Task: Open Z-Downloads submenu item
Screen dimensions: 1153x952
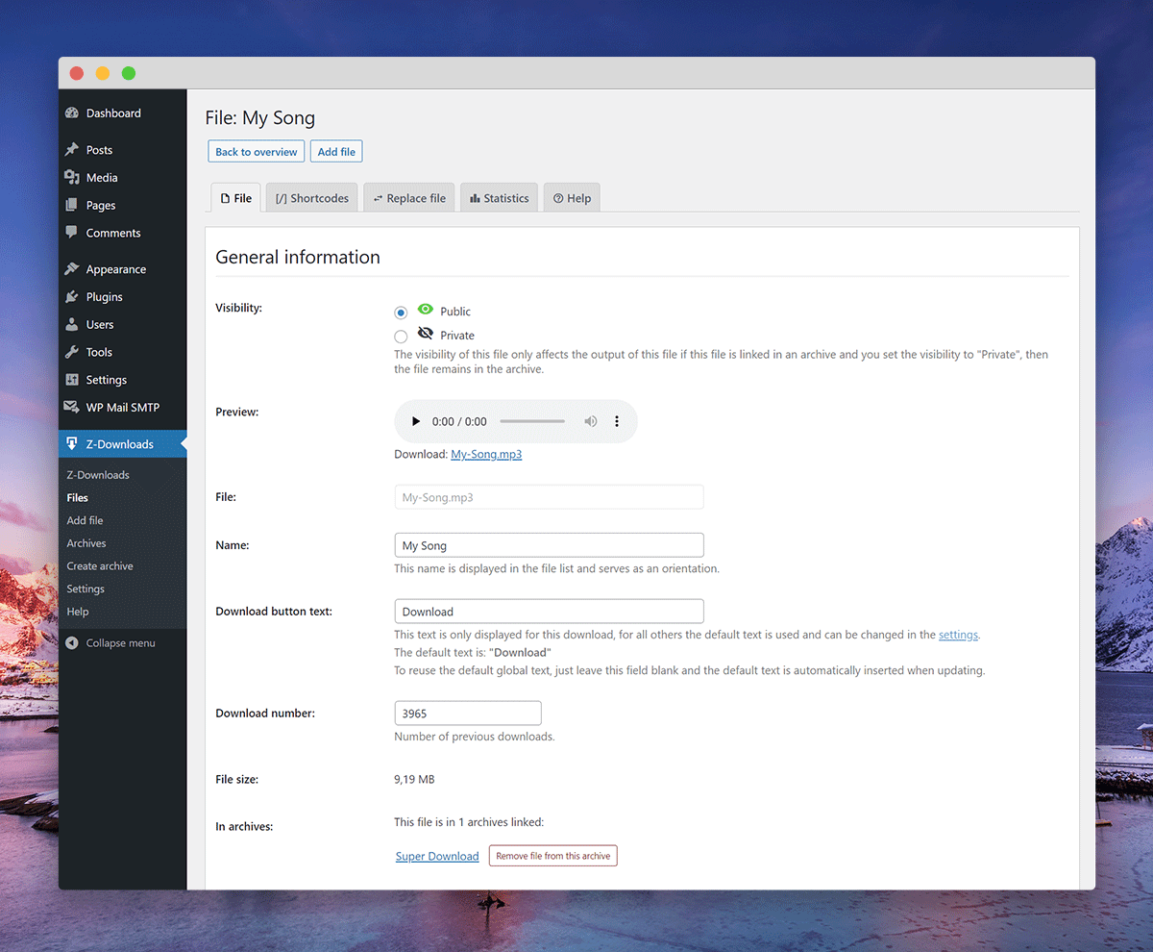Action: [x=98, y=475]
